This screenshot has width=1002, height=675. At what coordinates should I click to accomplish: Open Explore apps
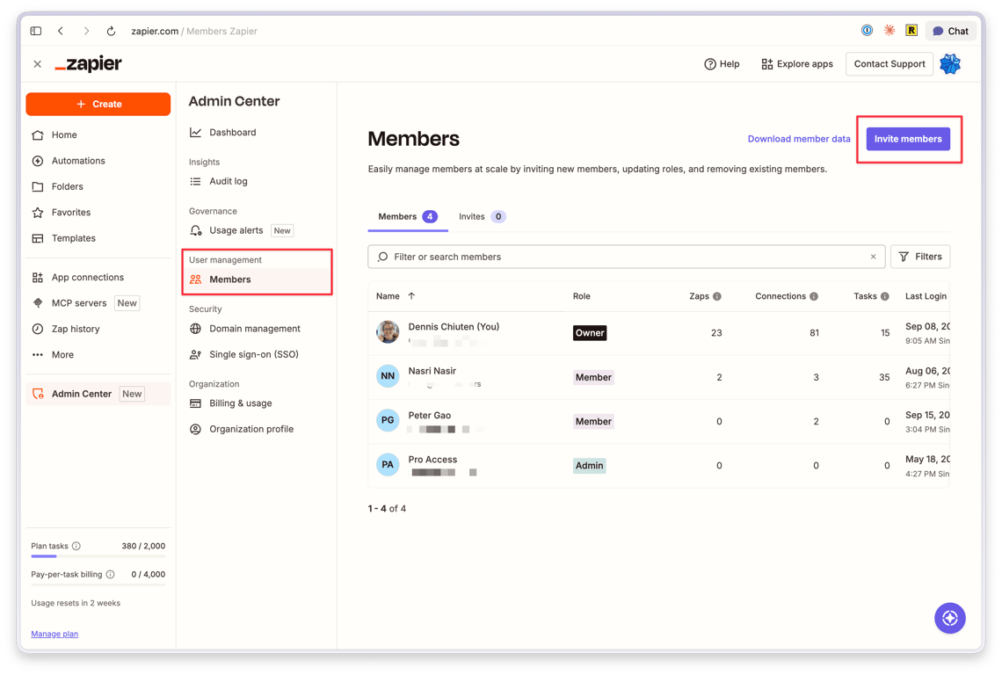point(797,64)
